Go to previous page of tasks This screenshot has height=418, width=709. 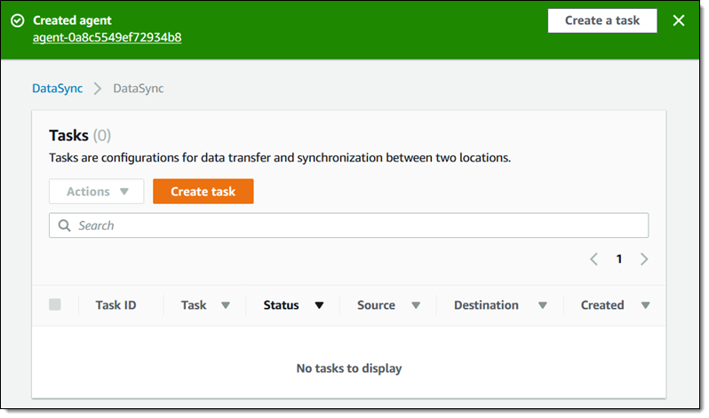tap(593, 259)
